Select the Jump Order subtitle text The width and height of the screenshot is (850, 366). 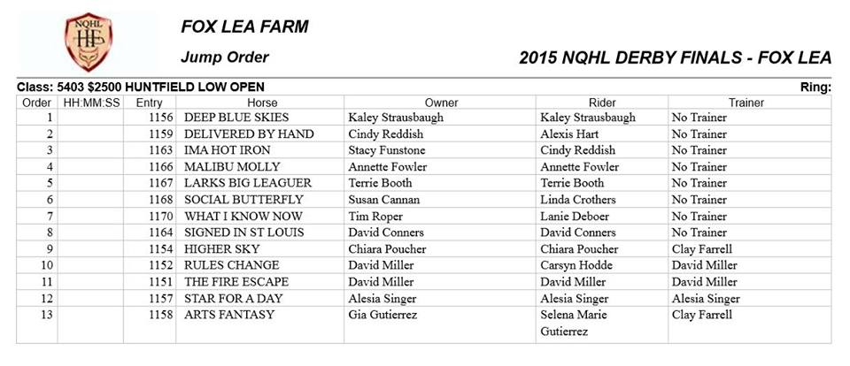(x=224, y=57)
